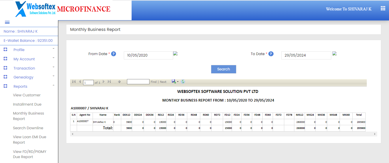
Task: Click A1000007 / SHIVARAJ K heading
Action: 90,108
